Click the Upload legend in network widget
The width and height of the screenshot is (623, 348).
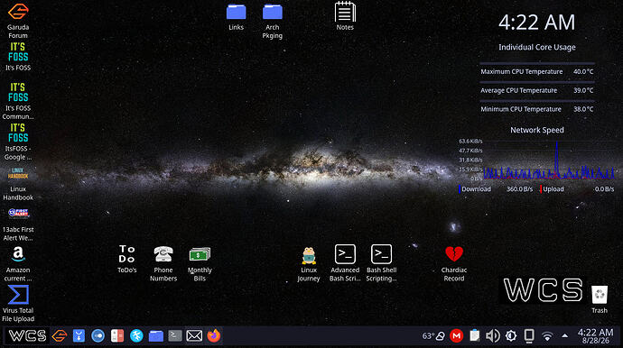(552, 189)
